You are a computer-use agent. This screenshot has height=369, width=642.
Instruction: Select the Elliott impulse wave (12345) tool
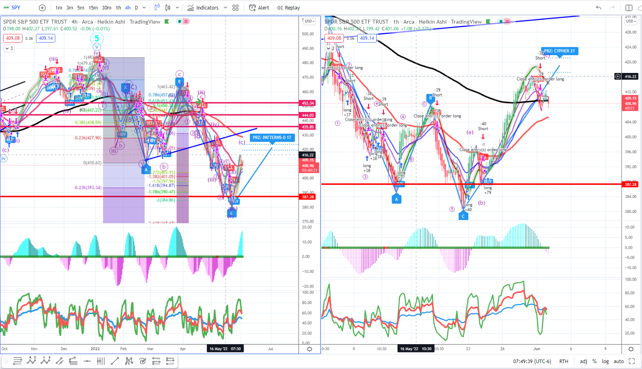point(45,361)
